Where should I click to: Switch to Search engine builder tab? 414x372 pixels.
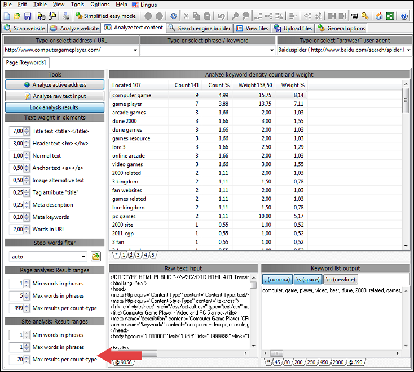pyautogui.click(x=200, y=28)
